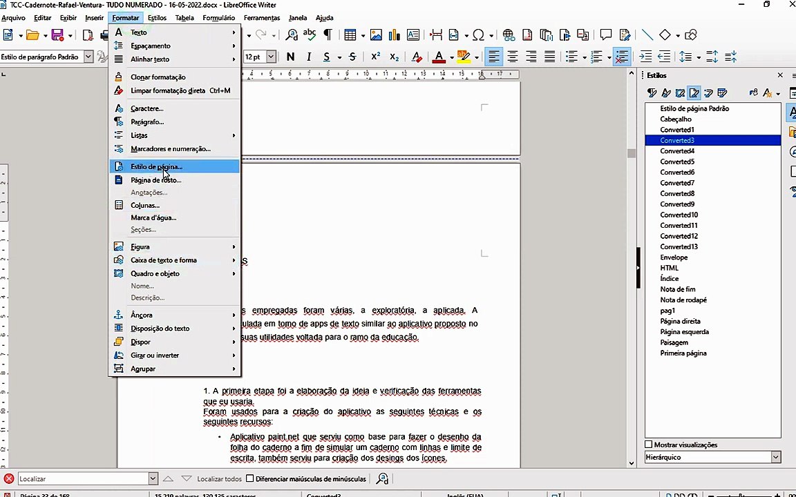Click in the Localizar search field
This screenshot has width=796, height=497.
click(83, 479)
